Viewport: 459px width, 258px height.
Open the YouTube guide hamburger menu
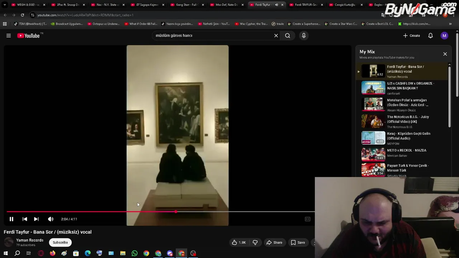(9, 35)
